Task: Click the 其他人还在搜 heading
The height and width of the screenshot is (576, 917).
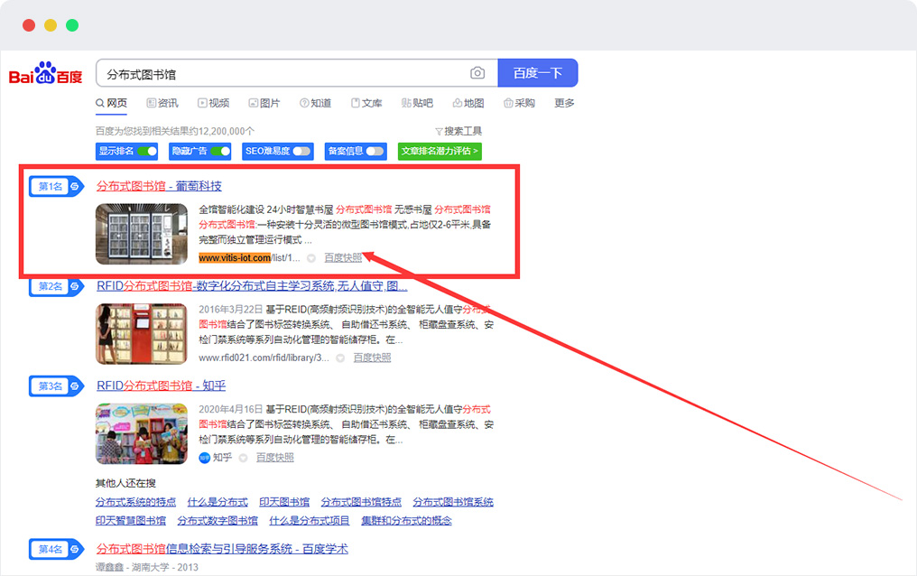Action: tap(125, 483)
